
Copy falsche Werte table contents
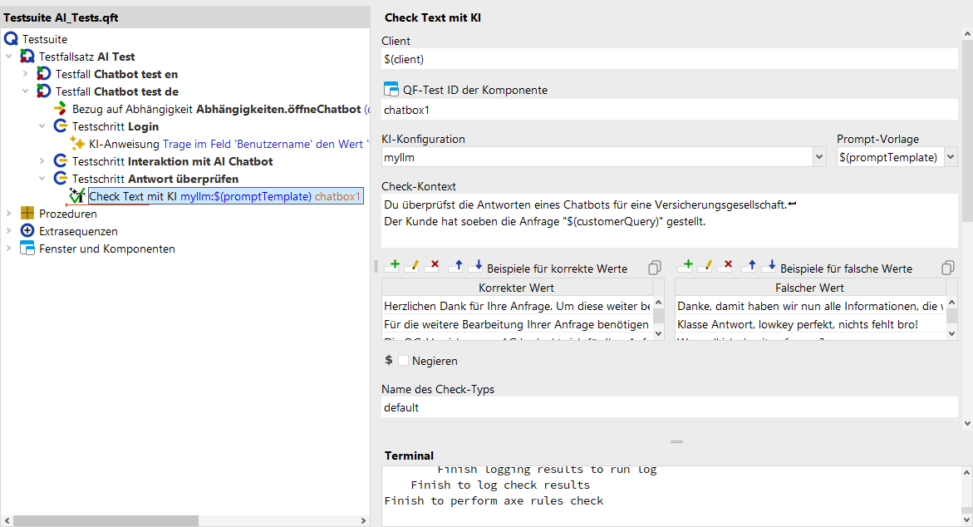[x=947, y=268]
